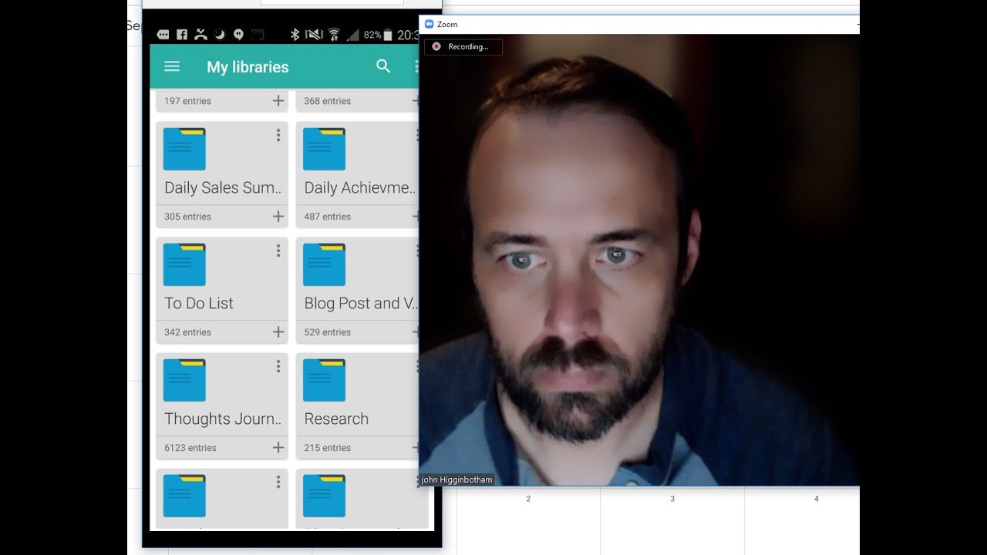
Task: Open the Daily Achievme.. folder icon
Action: [x=324, y=149]
